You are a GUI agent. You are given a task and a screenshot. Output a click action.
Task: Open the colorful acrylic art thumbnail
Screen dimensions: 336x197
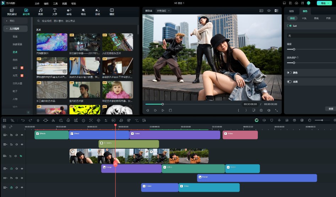tap(52, 42)
